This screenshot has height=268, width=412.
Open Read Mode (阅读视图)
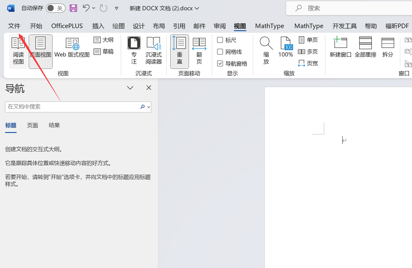18,51
